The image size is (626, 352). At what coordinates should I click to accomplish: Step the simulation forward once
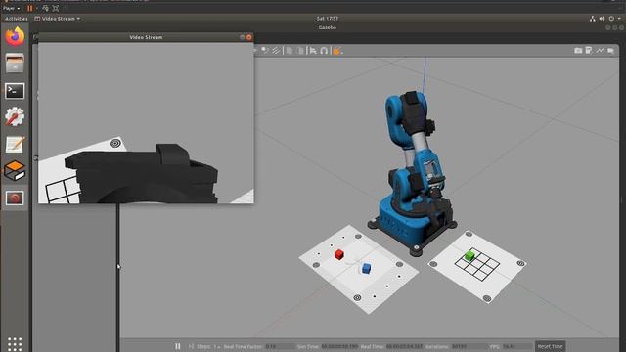click(192, 346)
